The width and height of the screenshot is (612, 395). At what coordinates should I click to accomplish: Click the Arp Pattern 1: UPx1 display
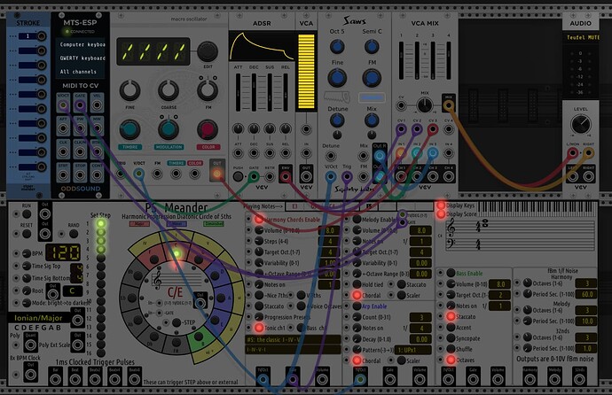413,350
